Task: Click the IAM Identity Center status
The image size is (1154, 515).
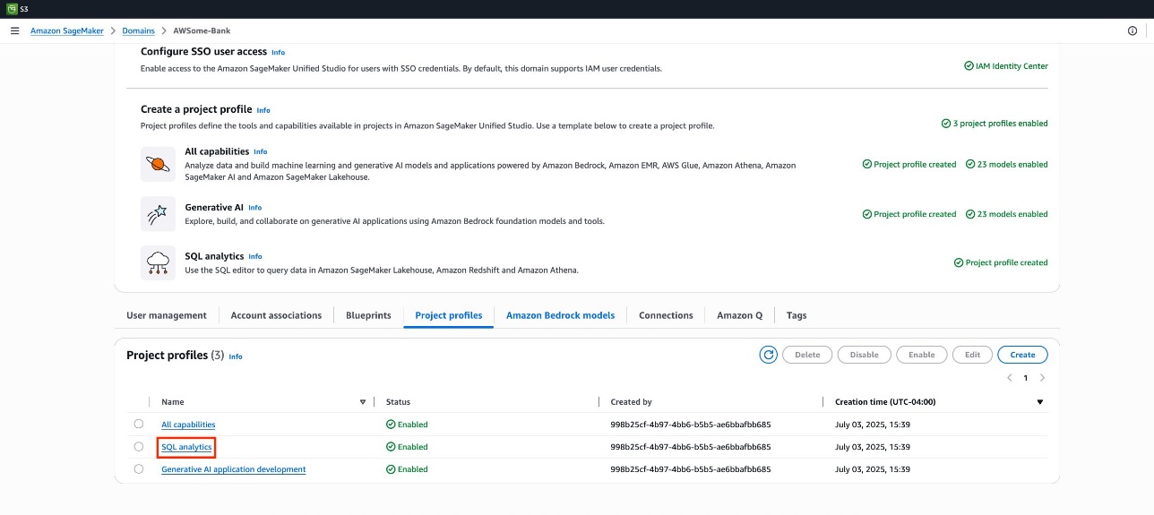Action: [x=1006, y=66]
